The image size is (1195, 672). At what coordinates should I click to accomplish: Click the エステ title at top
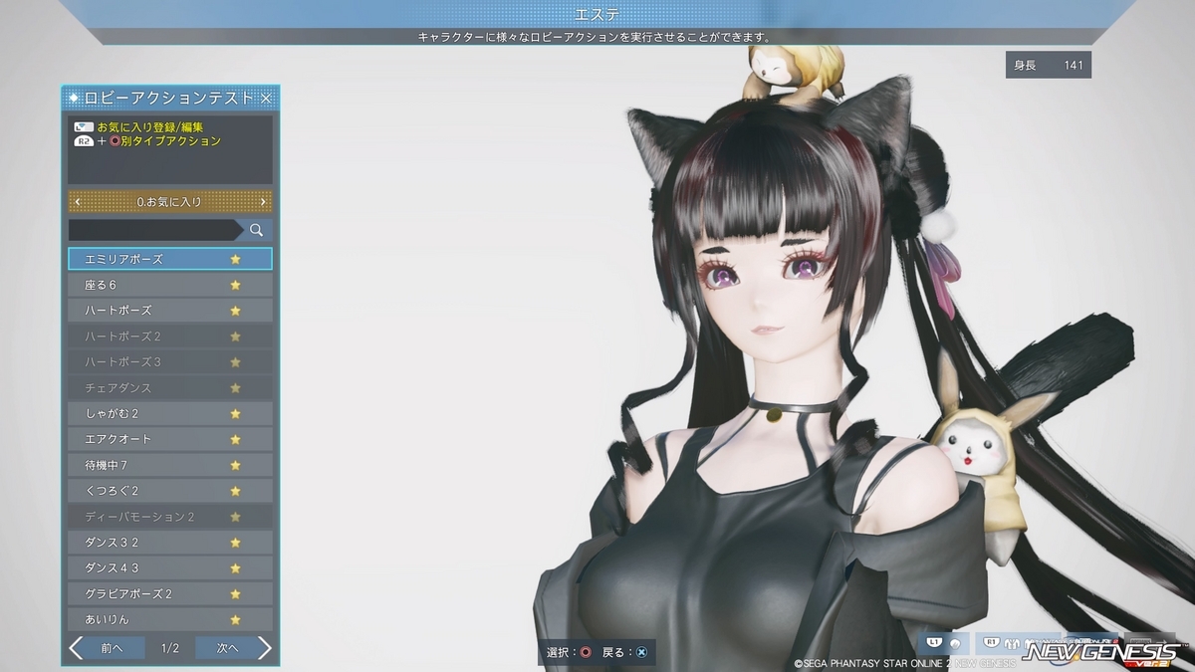click(x=597, y=14)
